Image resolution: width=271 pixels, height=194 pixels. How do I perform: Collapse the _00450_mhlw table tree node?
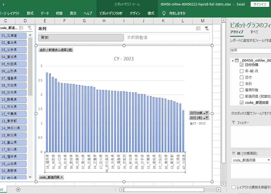[x=233, y=61]
